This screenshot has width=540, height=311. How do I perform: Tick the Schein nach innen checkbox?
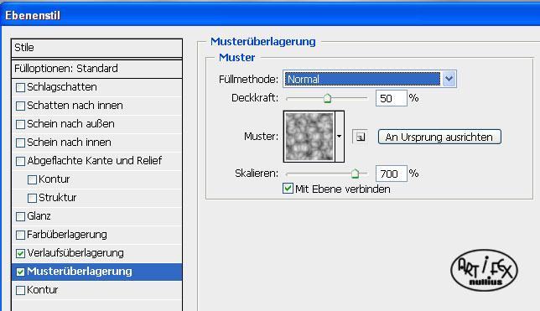click(20, 143)
